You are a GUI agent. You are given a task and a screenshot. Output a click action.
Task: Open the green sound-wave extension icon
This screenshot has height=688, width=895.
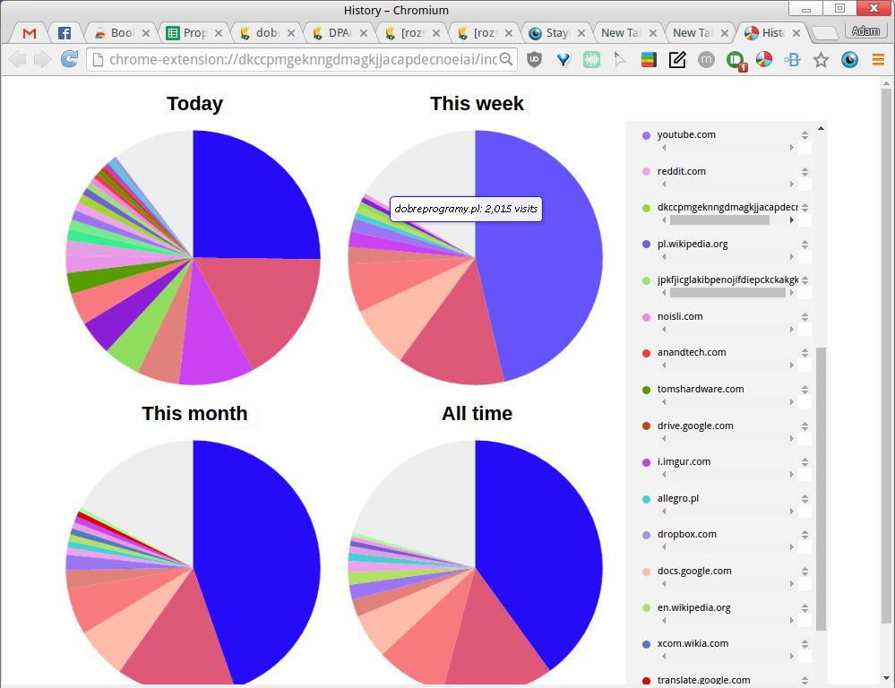point(592,59)
